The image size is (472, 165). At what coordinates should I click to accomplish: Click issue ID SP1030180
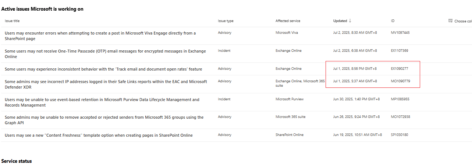pos(400,135)
